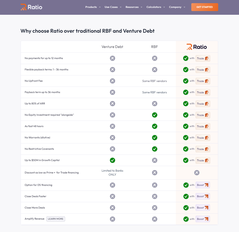
Task: Click 'Some RBF vendors' in No Upfront Fee row
Action: (x=155, y=81)
